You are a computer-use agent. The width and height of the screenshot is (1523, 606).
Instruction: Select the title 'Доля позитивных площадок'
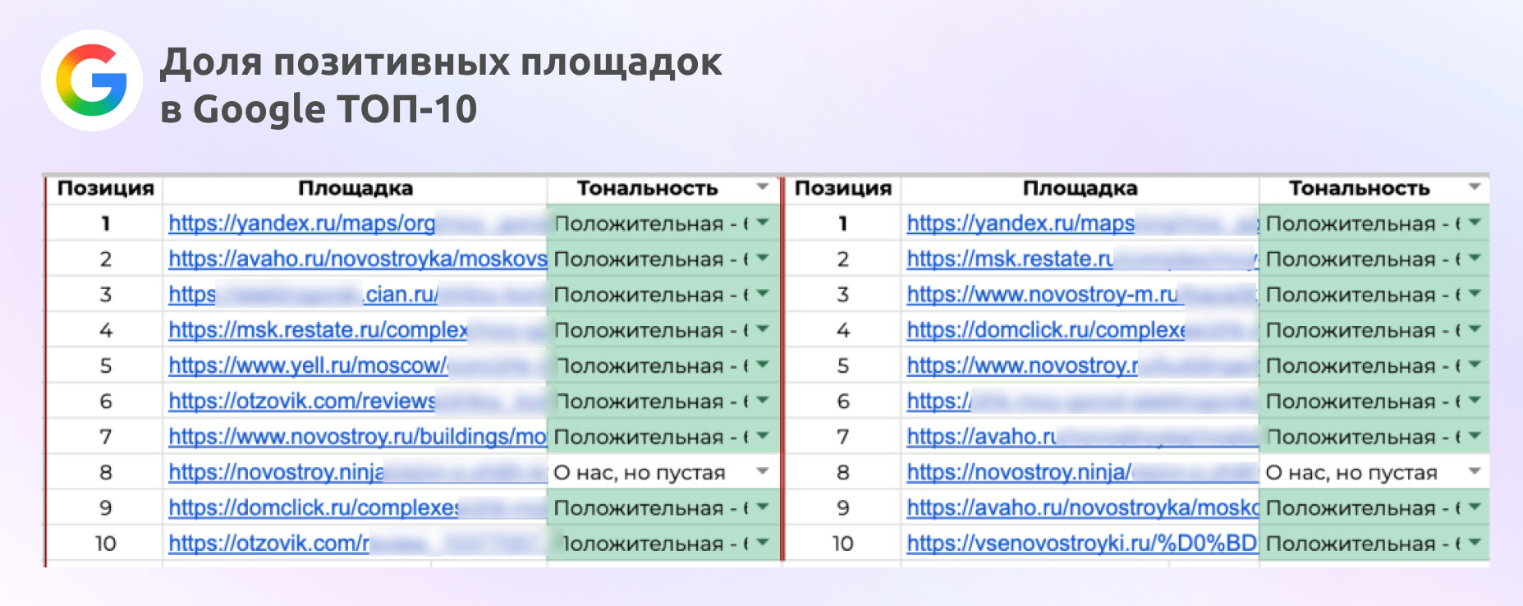(441, 62)
